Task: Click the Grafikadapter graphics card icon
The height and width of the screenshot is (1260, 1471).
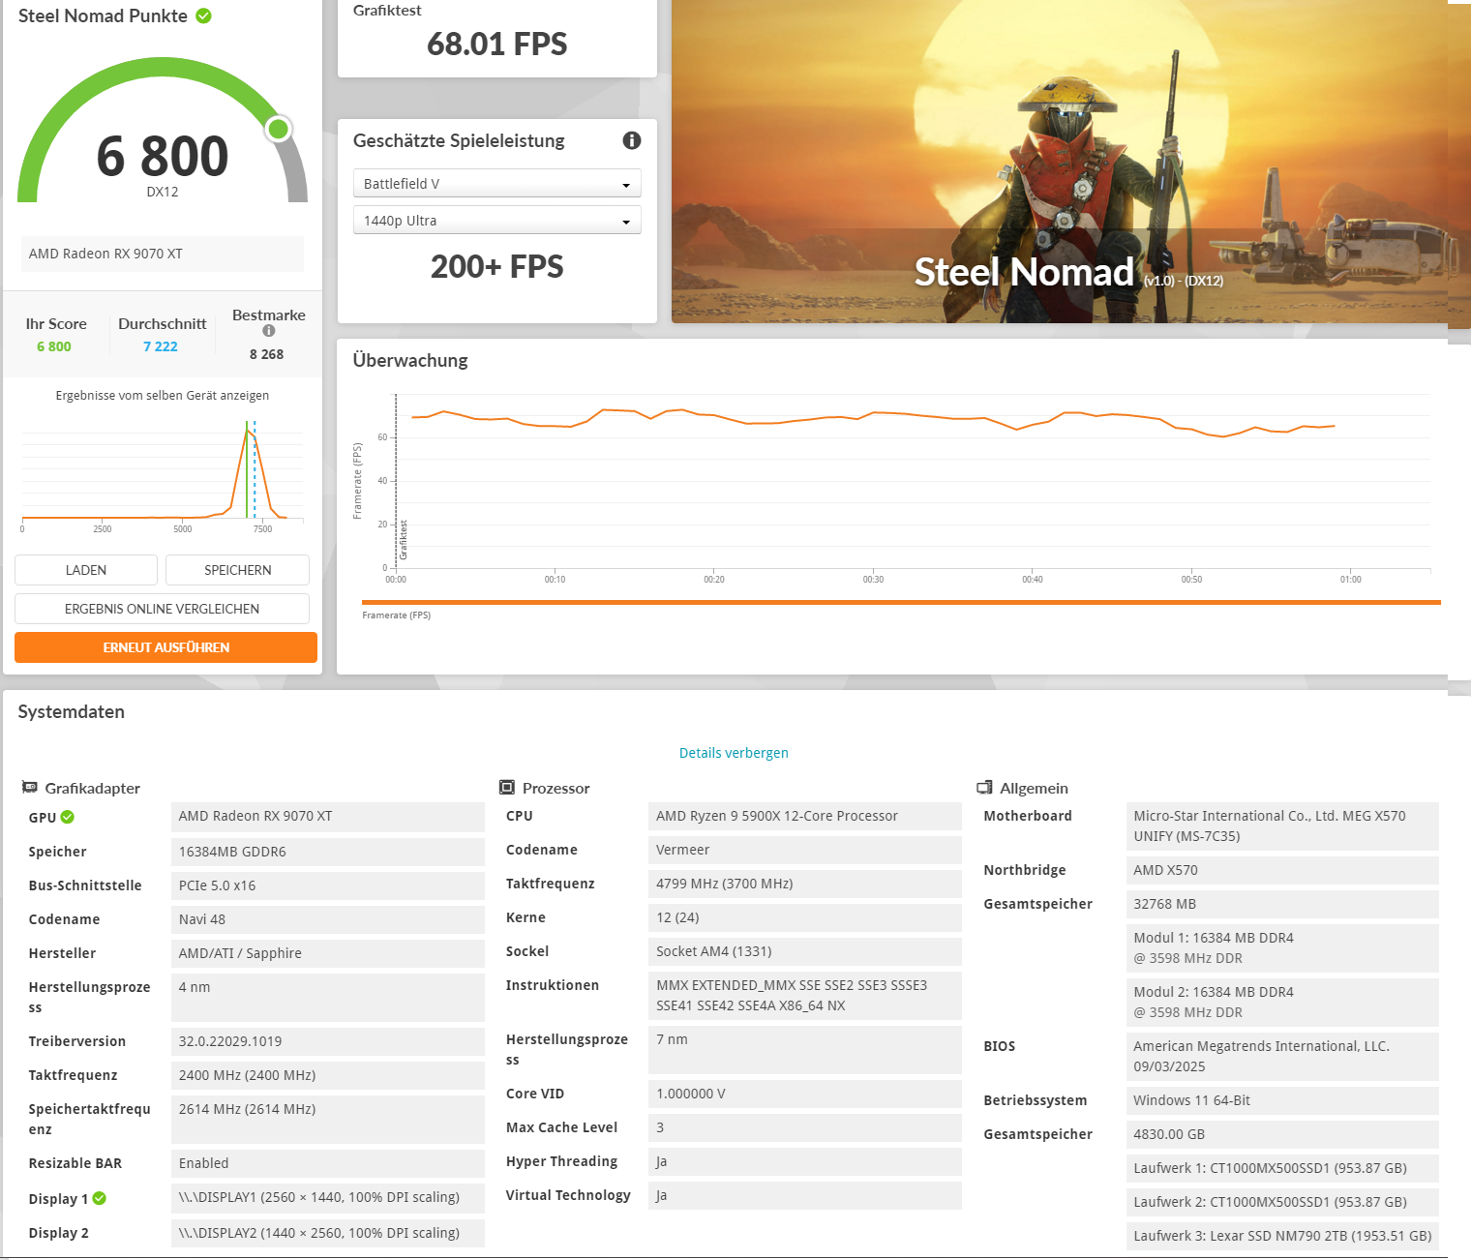Action: click(33, 787)
